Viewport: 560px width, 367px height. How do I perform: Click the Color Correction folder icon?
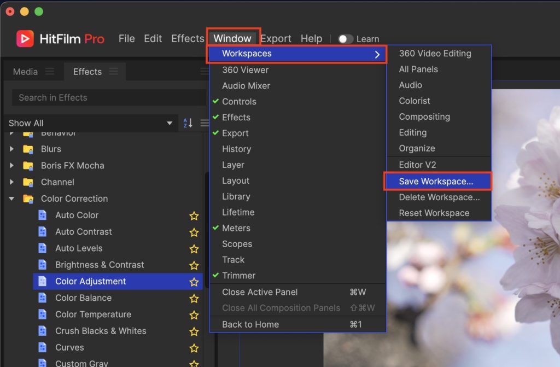point(28,199)
